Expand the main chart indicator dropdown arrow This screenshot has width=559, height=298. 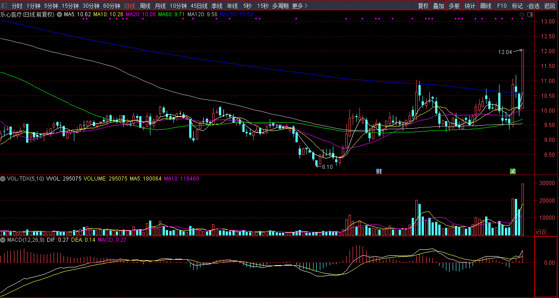tap(59, 14)
